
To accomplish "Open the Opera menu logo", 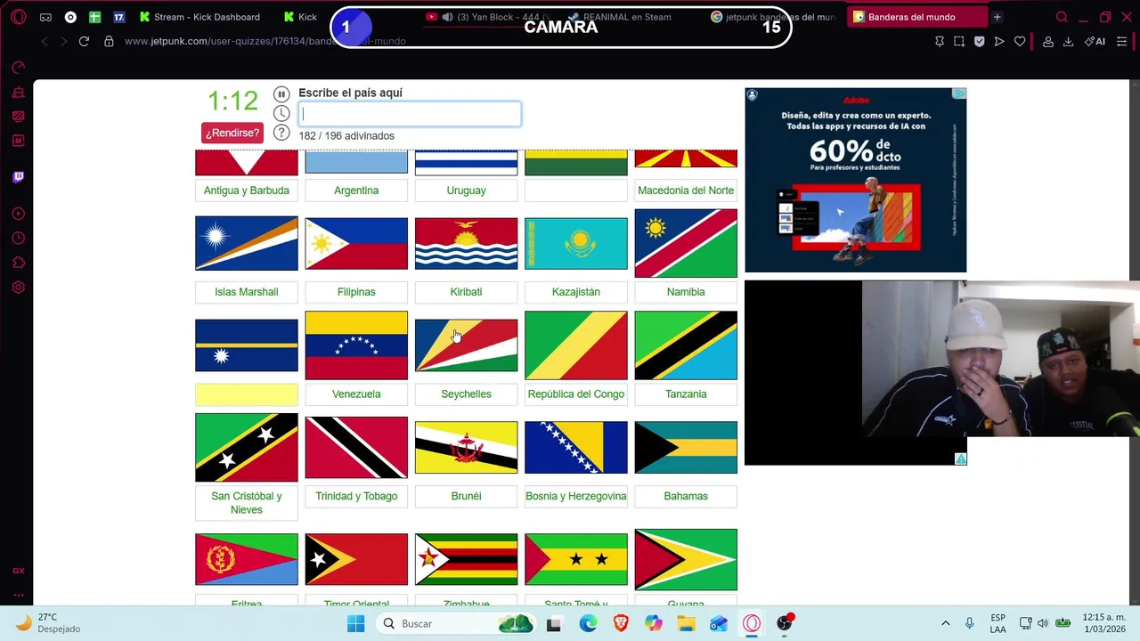I will (19, 17).
